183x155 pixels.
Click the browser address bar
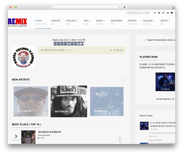click(x=87, y=7)
